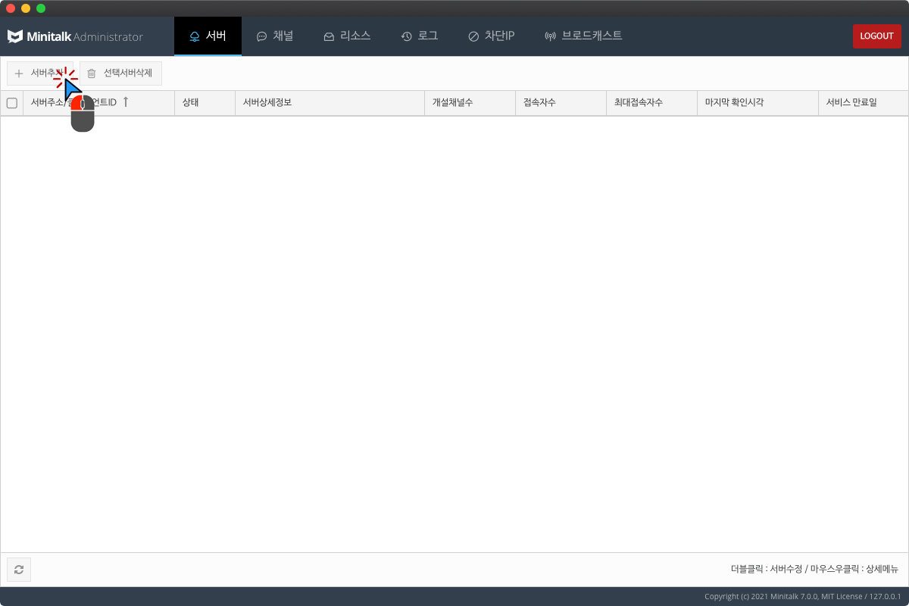This screenshot has height=606, width=909.
Task: Click the 서비스 만료일 column header
Action: 863,103
